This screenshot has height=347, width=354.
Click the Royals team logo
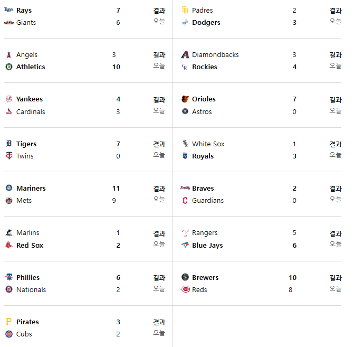(185, 156)
